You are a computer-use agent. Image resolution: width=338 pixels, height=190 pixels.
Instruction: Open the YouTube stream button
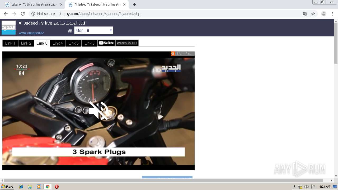click(106, 43)
